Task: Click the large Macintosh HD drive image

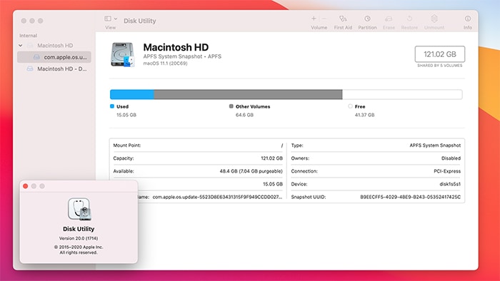Action: coord(122,55)
